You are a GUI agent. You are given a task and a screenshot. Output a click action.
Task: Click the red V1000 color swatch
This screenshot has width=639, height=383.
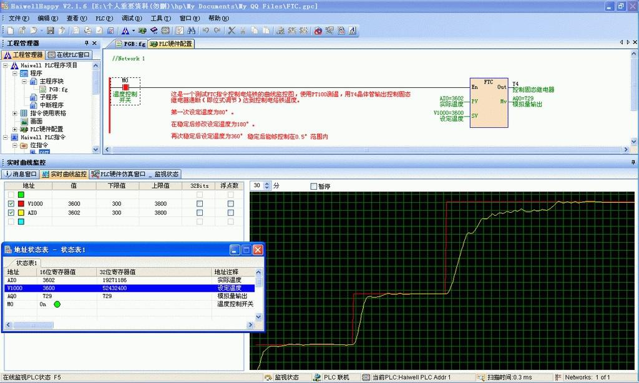(x=21, y=204)
